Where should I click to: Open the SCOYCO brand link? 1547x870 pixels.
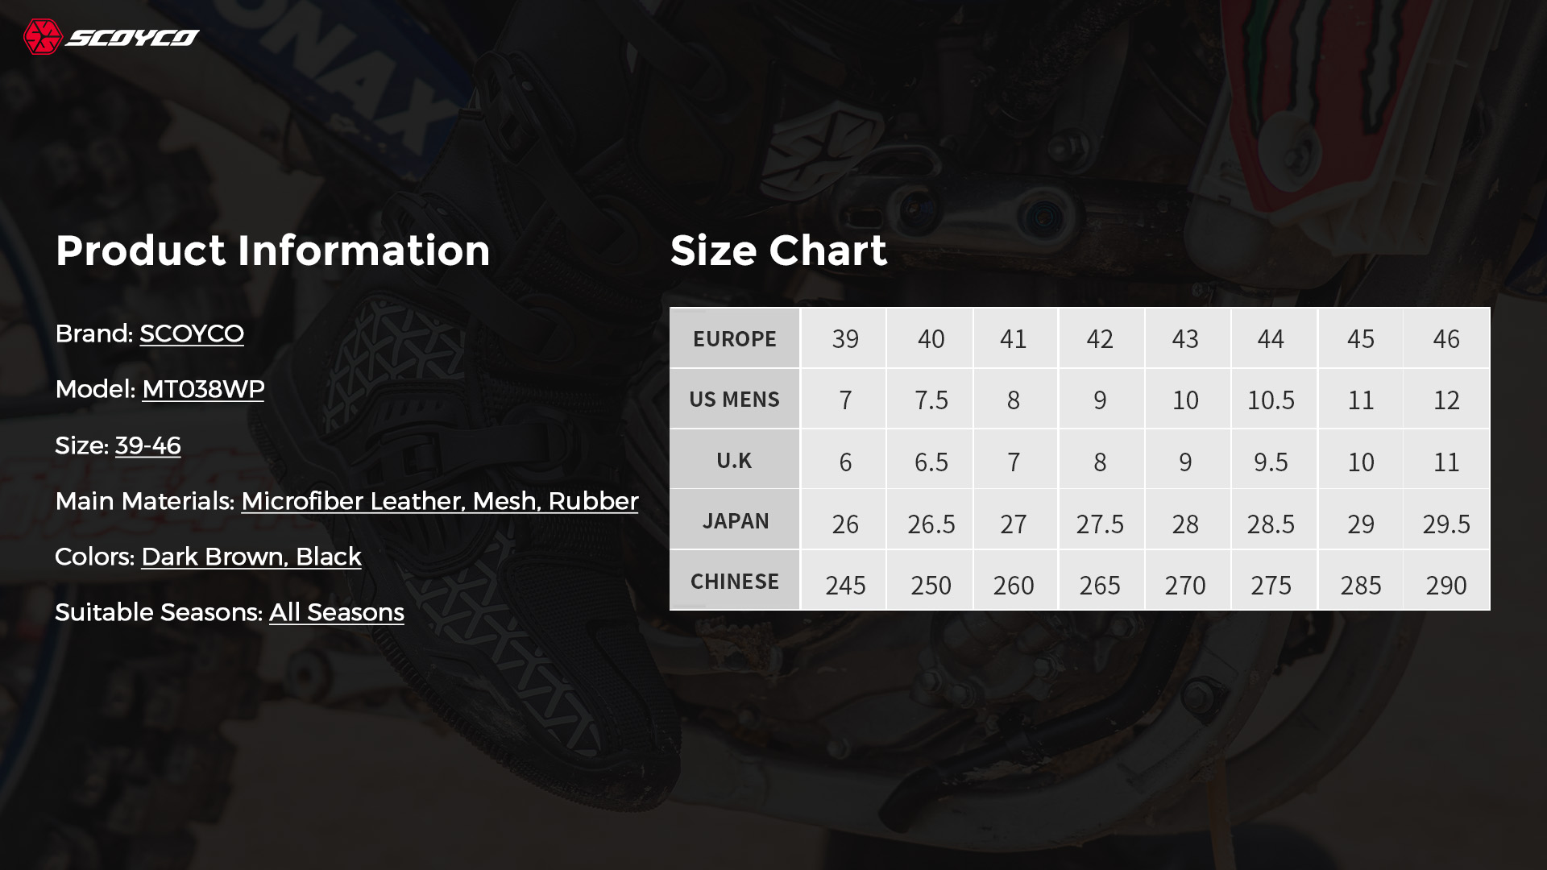(x=192, y=333)
